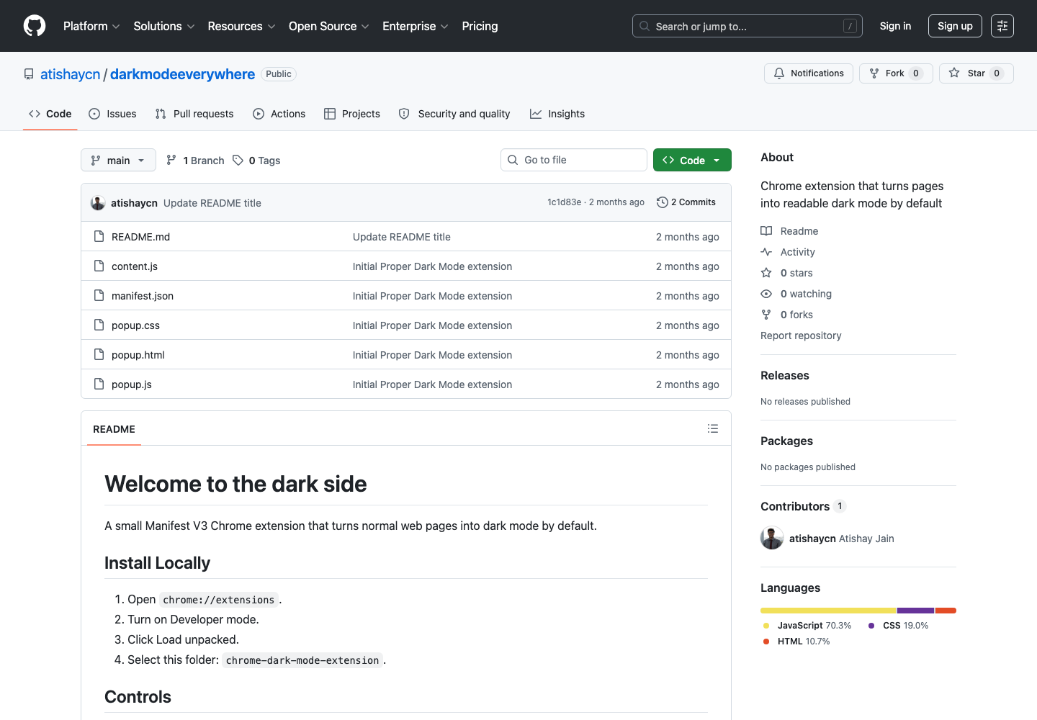1037x720 pixels.
Task: Open contributor Atishay Jain's avatar
Action: coord(772,538)
